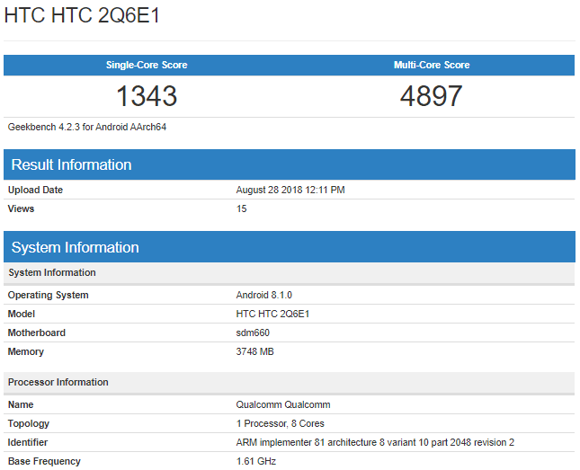The image size is (580, 470).
Task: Select the sdm660 motherboard value
Action: (x=251, y=333)
